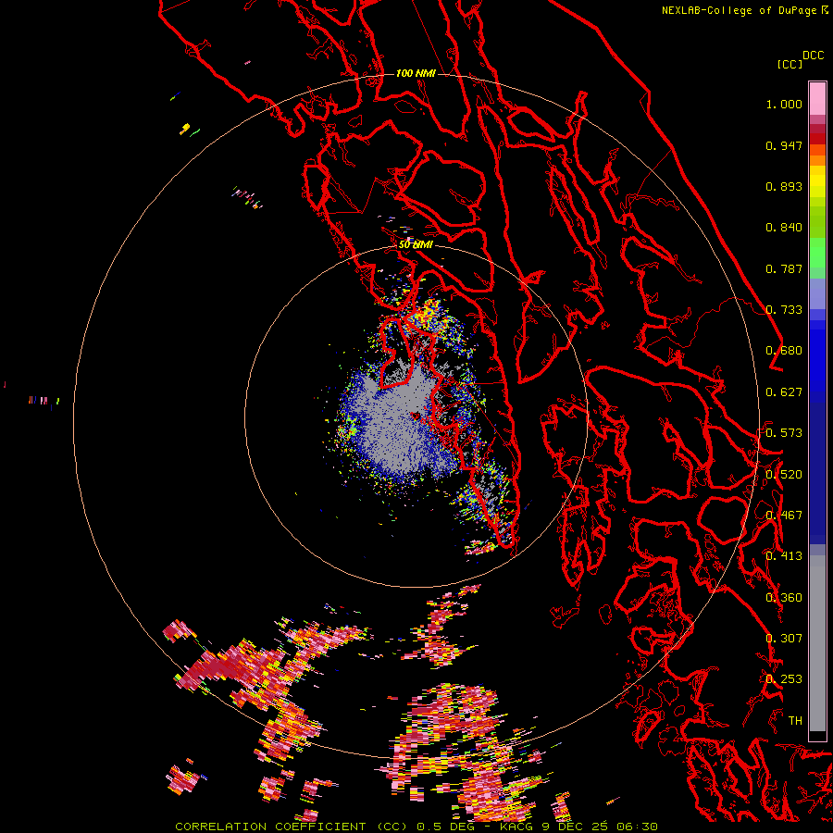Click the 0.467 scale value
Viewport: 833px width, 833px height.
784,516
